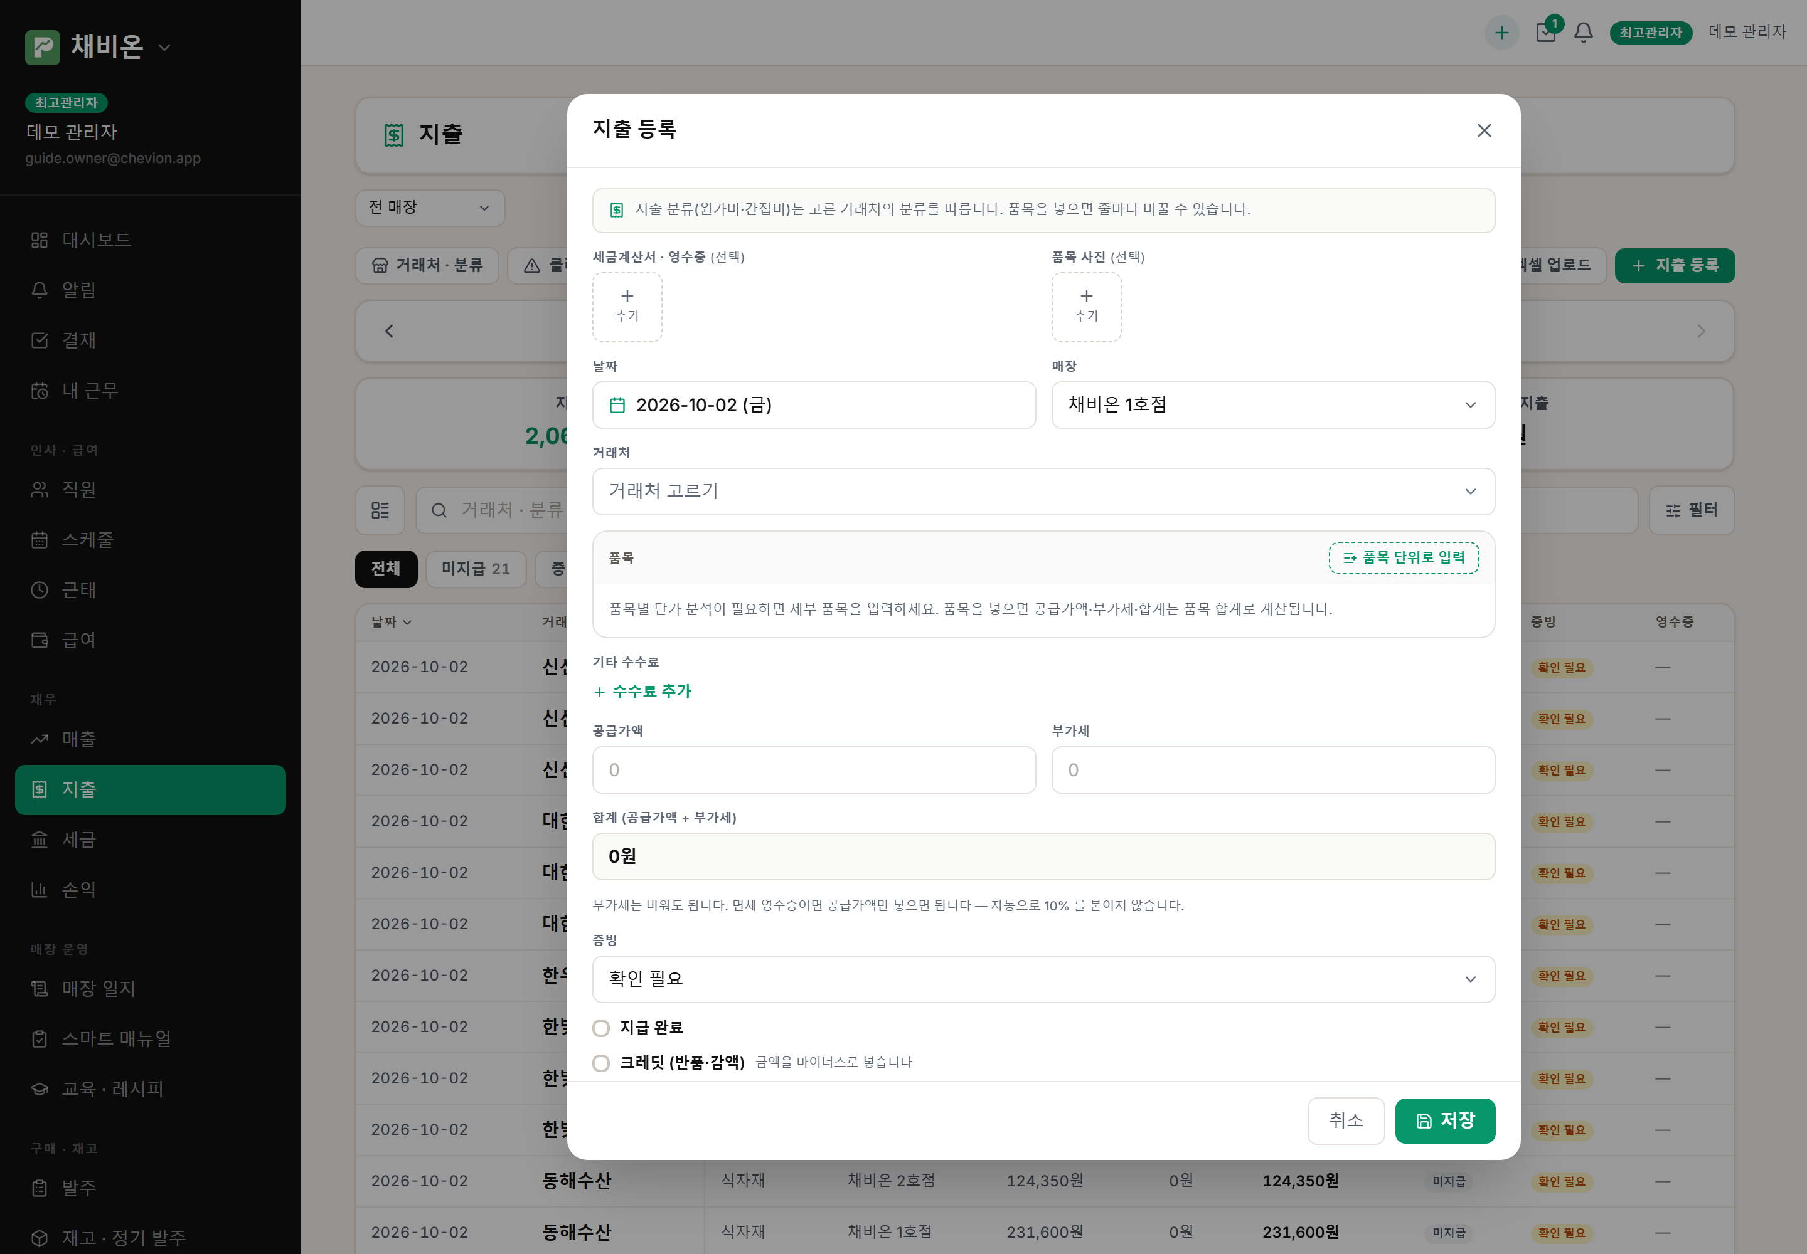Open 근태 in sidebar
The width and height of the screenshot is (1807, 1254).
point(150,590)
